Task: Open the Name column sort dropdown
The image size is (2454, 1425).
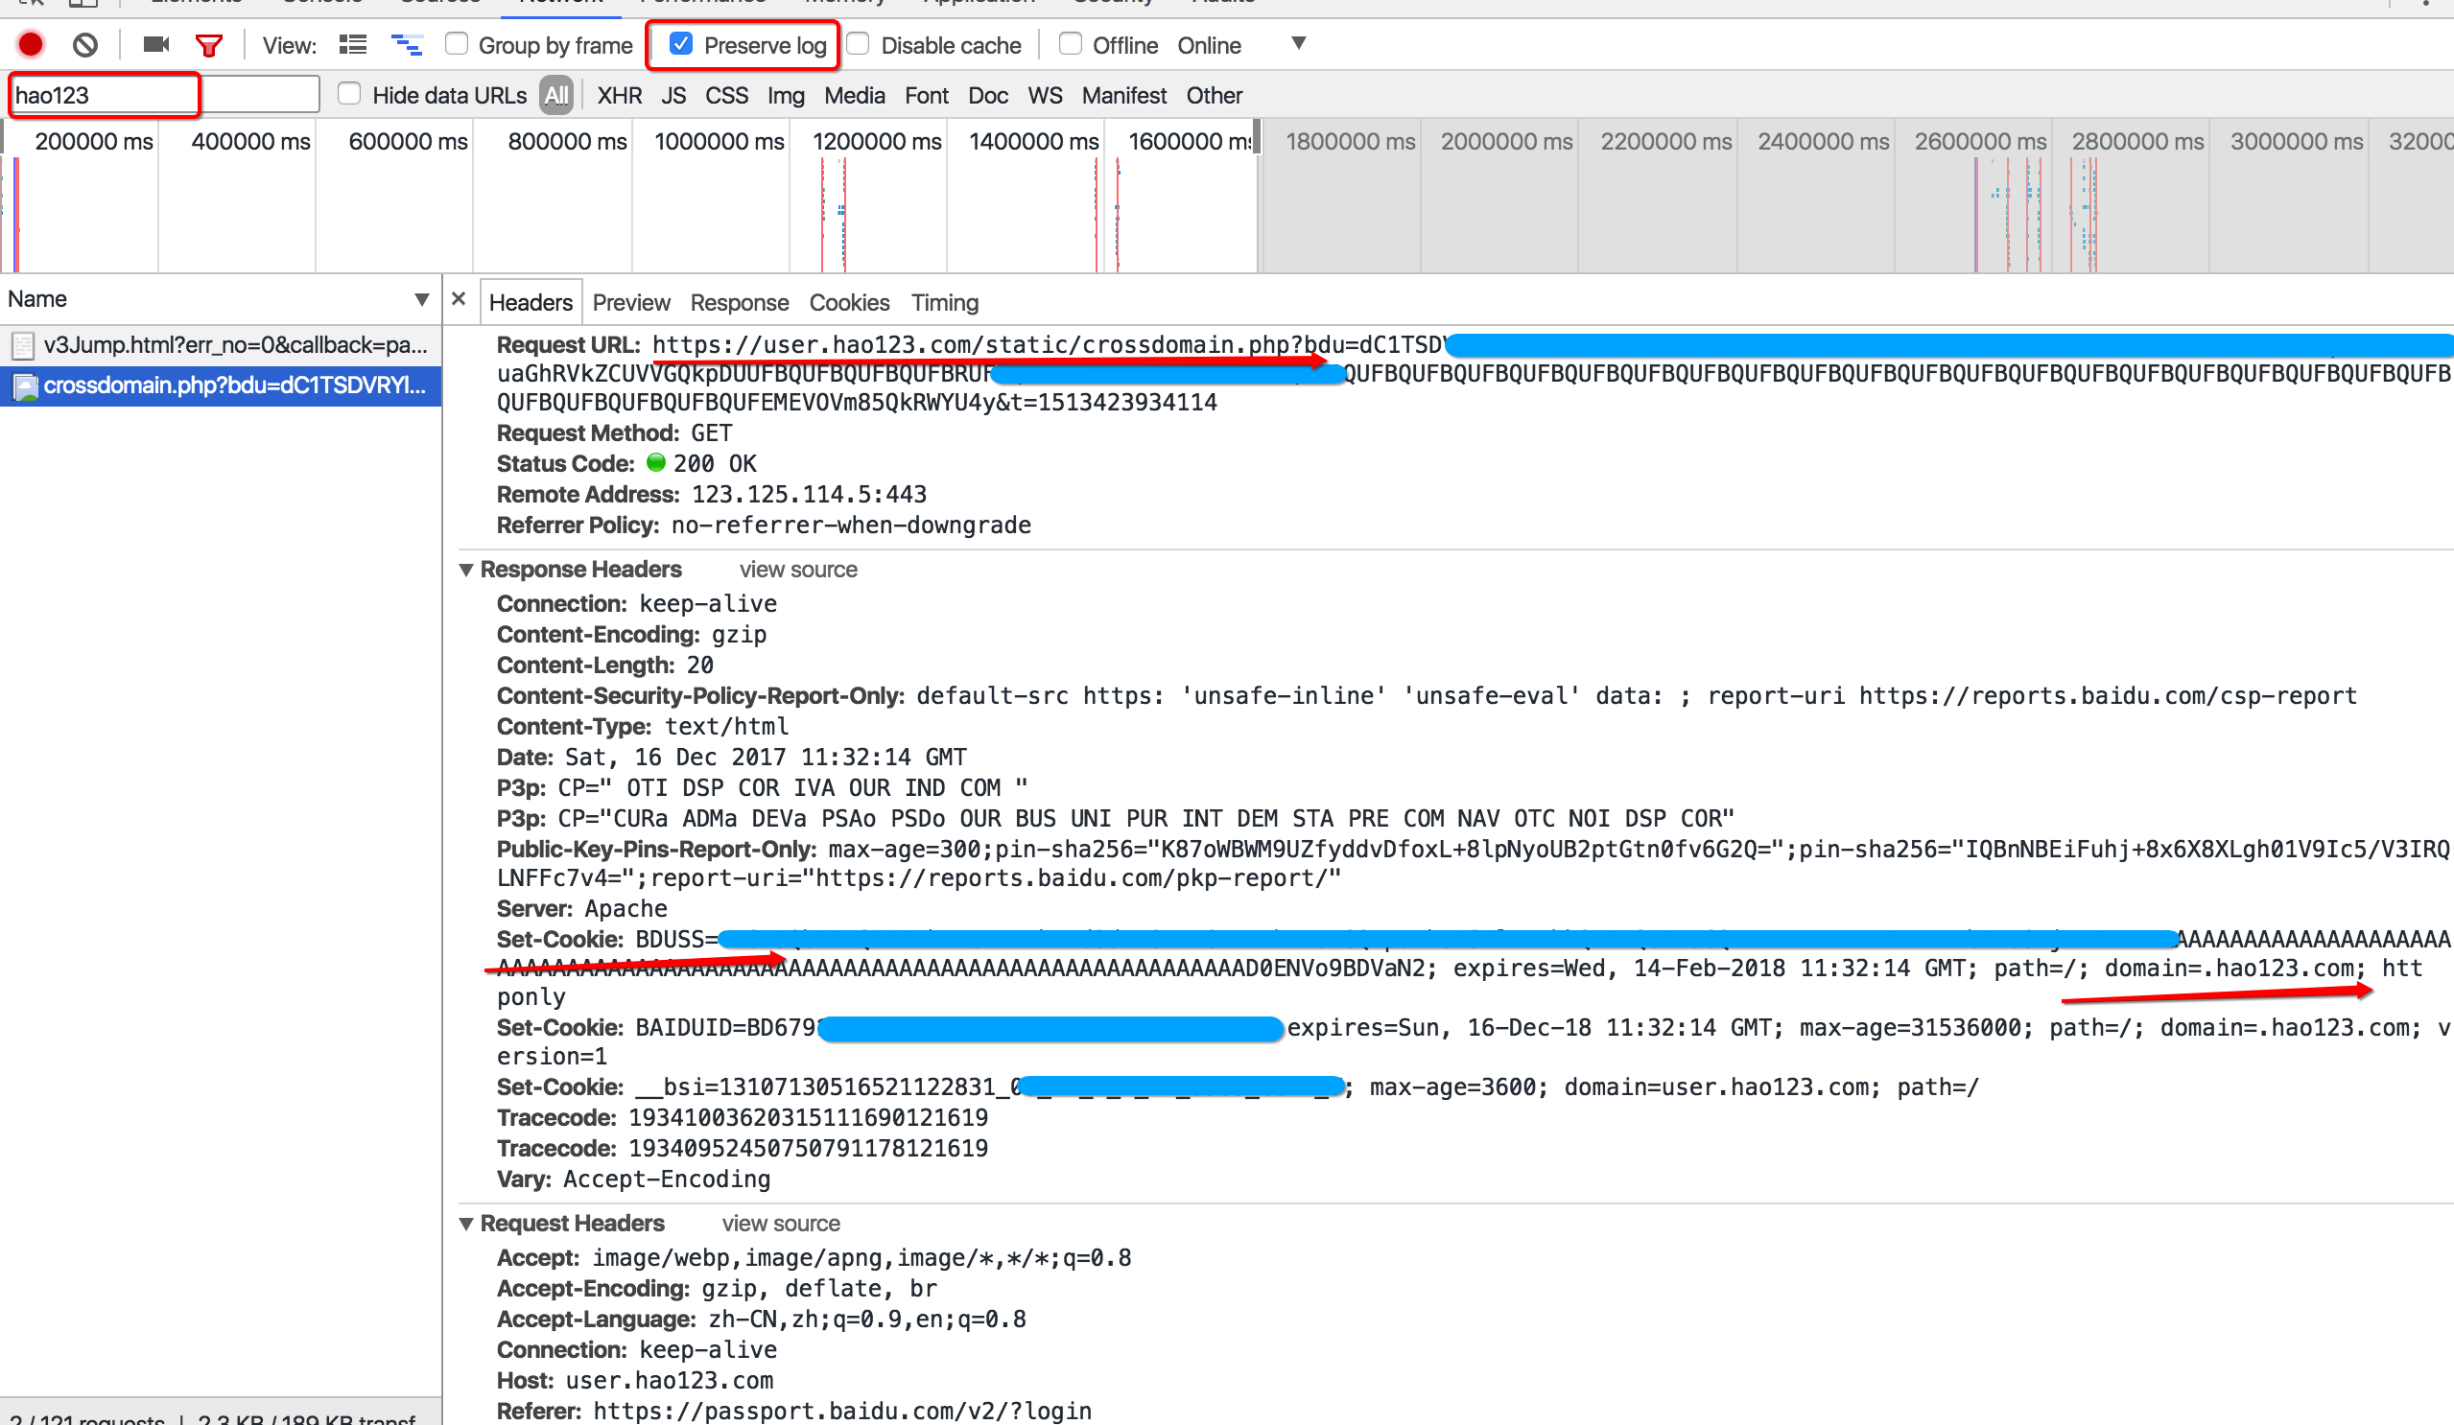Action: pos(422,300)
